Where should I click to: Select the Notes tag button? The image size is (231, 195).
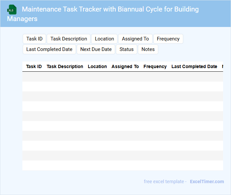point(148,49)
